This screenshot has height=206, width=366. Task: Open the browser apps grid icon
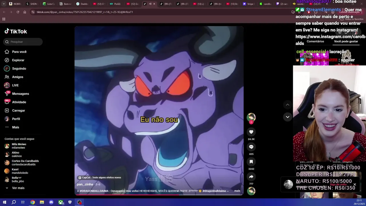pyautogui.click(x=4, y=19)
